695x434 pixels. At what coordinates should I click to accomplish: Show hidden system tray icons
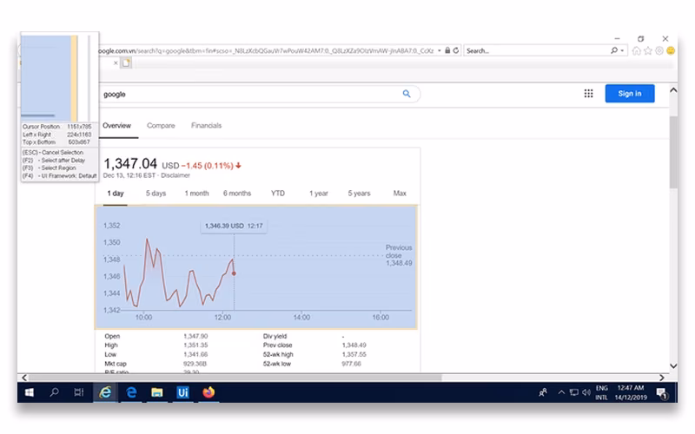pos(561,392)
